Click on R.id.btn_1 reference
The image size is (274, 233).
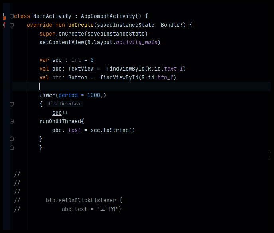click(157, 77)
